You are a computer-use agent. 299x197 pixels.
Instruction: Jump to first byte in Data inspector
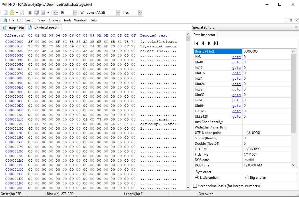[x=196, y=43]
